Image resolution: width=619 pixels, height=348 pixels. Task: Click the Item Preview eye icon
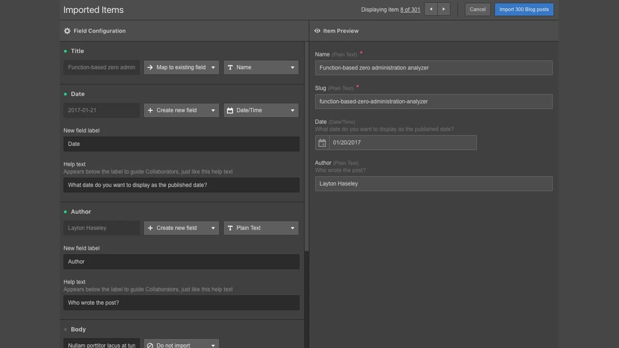pyautogui.click(x=317, y=31)
